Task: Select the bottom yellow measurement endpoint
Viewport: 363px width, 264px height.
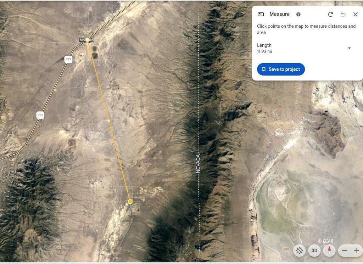Action: (x=130, y=202)
